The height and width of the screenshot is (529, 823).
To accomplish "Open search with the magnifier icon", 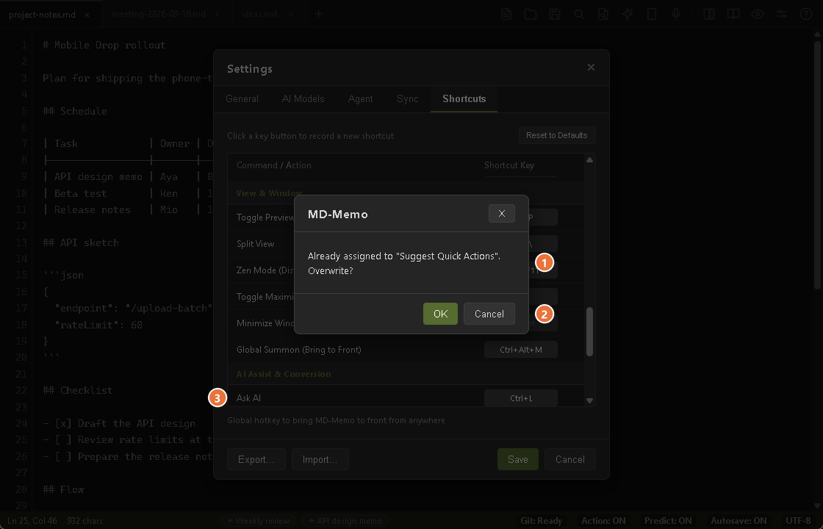I will (x=579, y=14).
